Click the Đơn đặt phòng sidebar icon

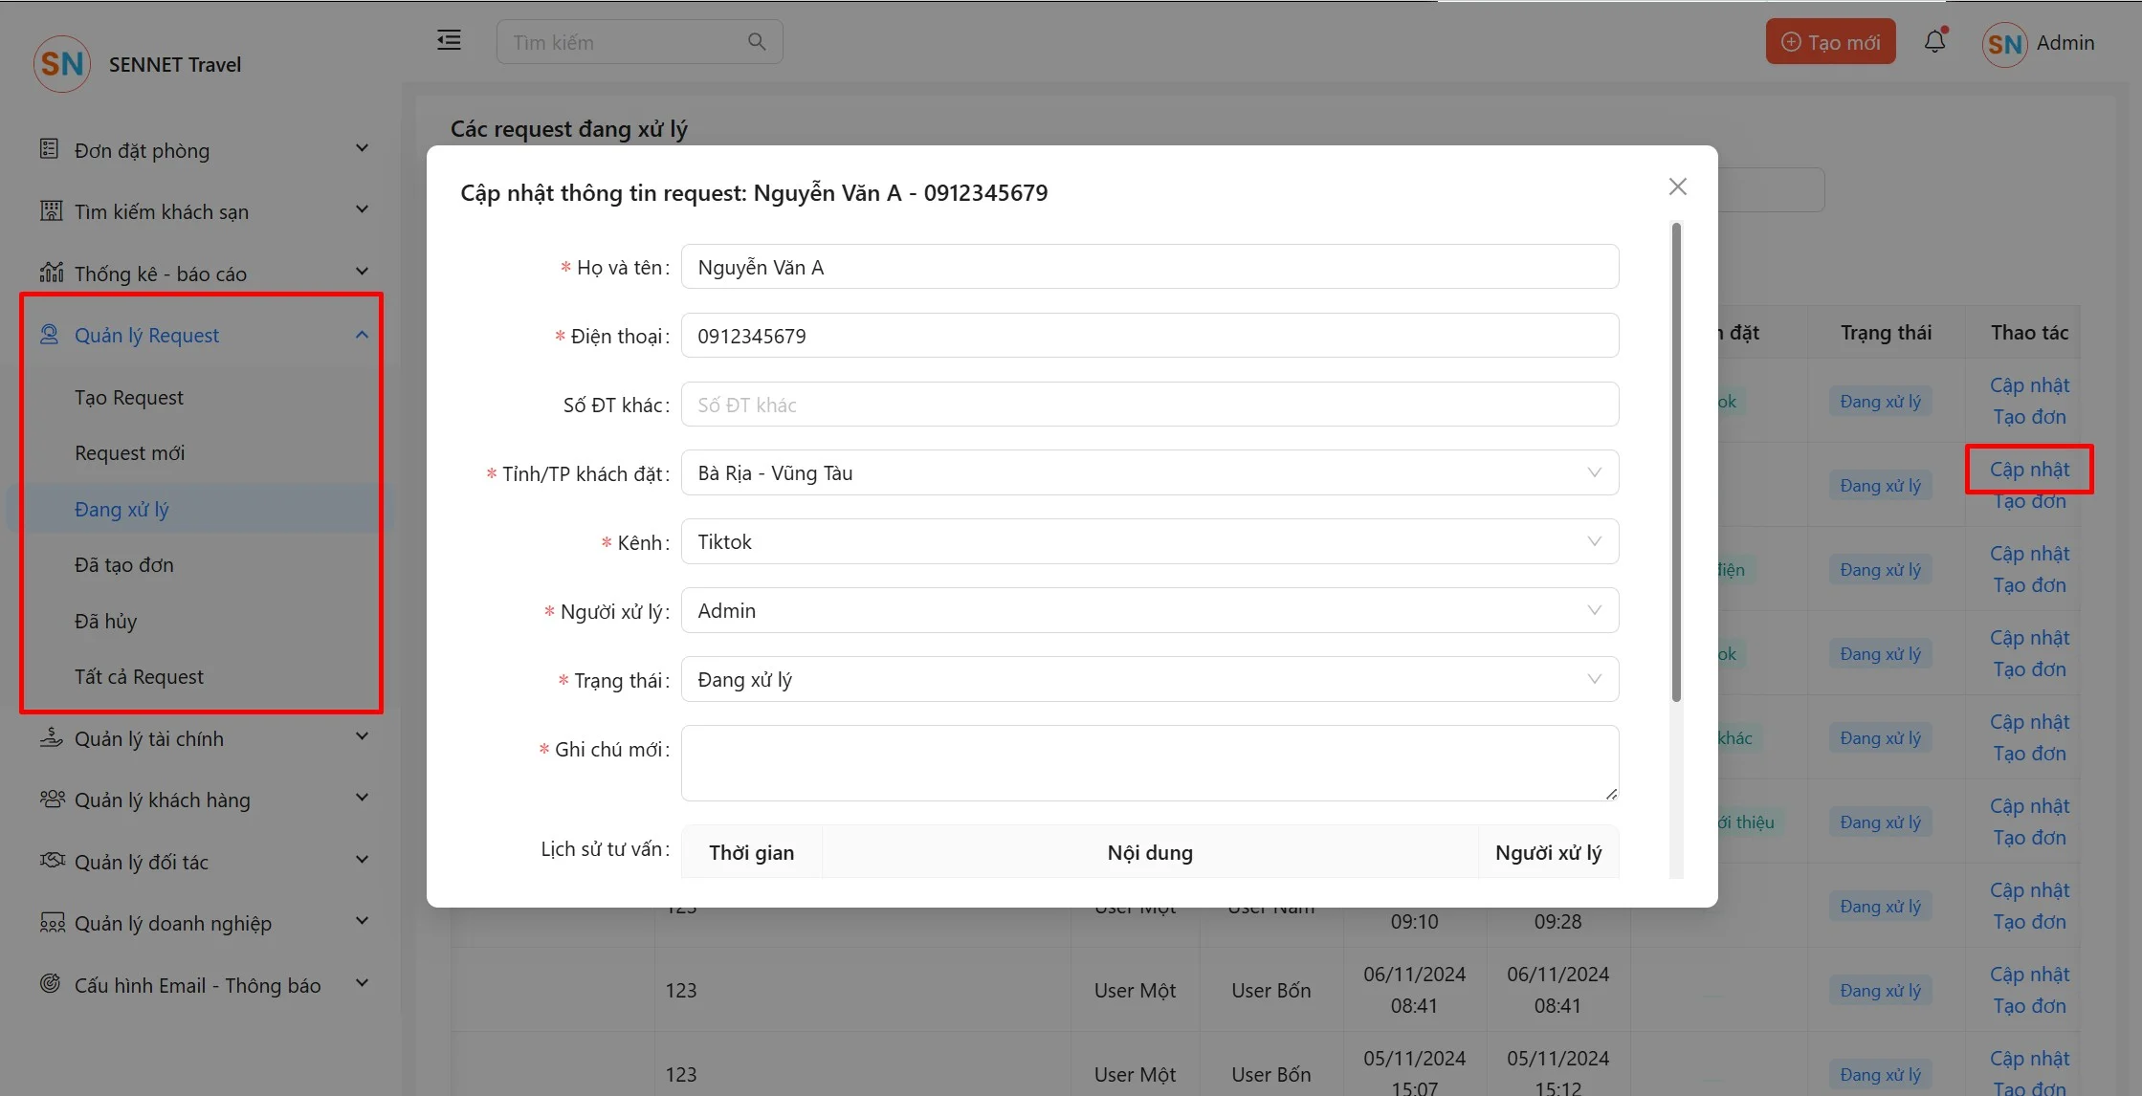point(50,149)
